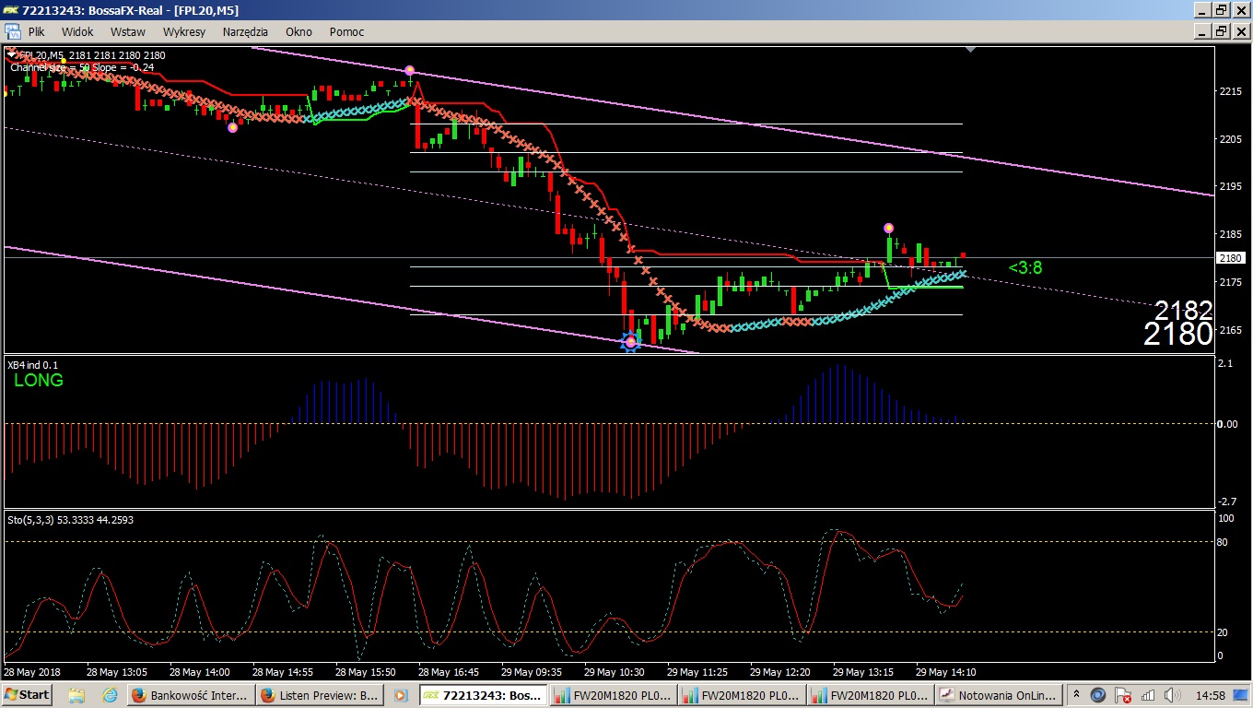The image size is (1253, 708).
Task: Click the large white 2182 price text
Action: 1183,310
